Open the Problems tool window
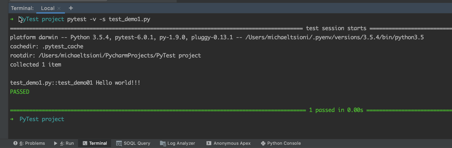 (x=29, y=143)
